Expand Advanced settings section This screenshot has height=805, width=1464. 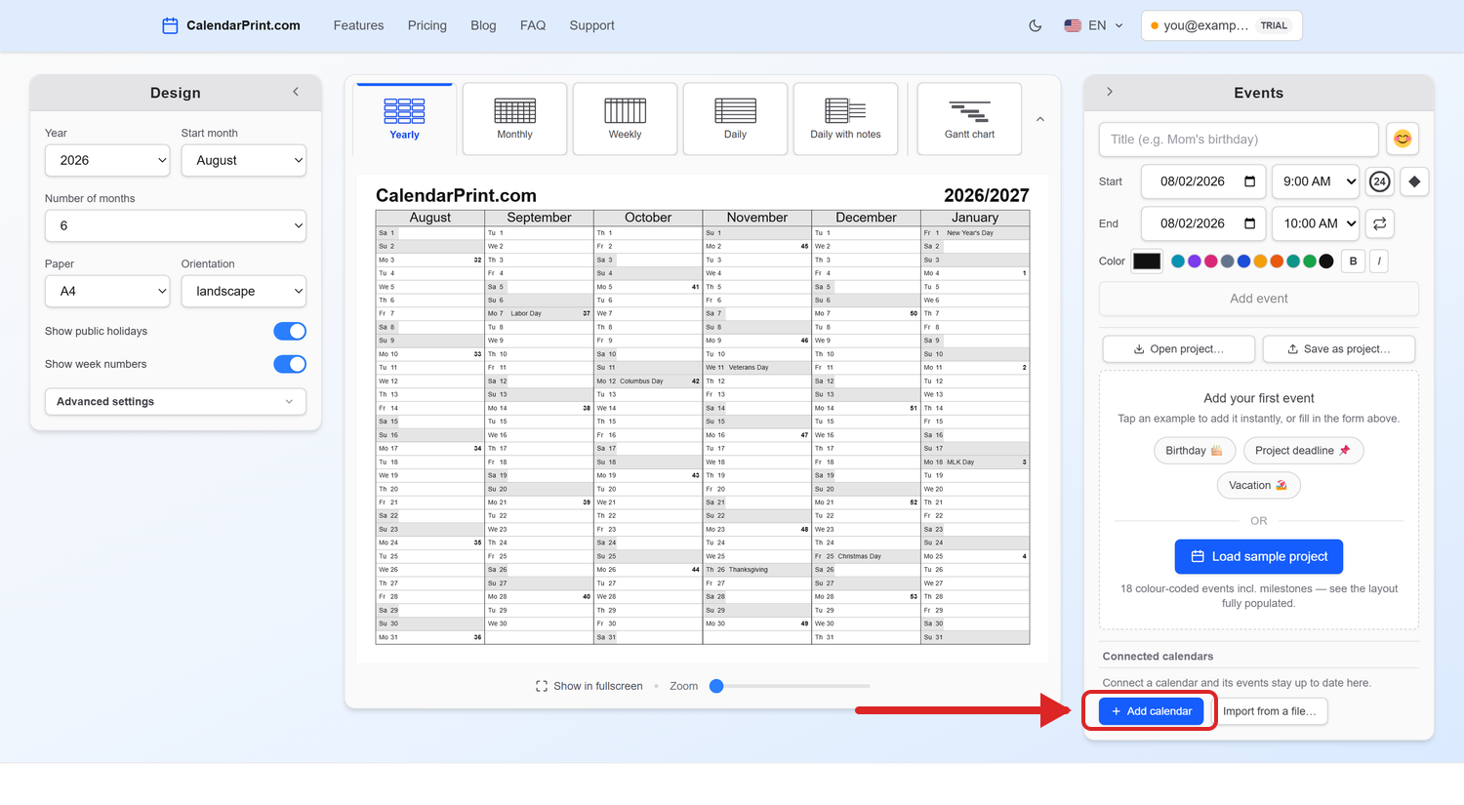click(176, 401)
